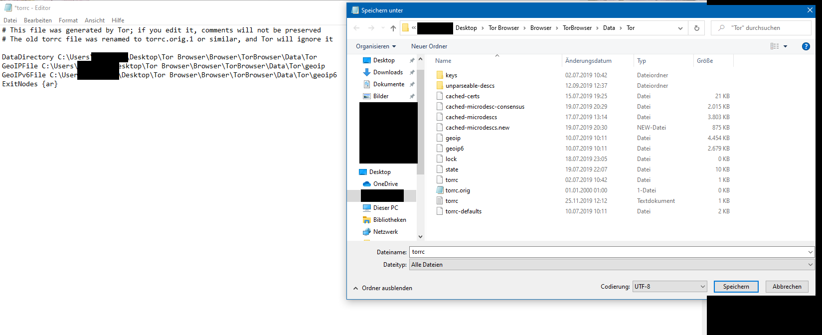Select the unparseable-descs folder icon
The width and height of the screenshot is (822, 335).
[x=439, y=86]
